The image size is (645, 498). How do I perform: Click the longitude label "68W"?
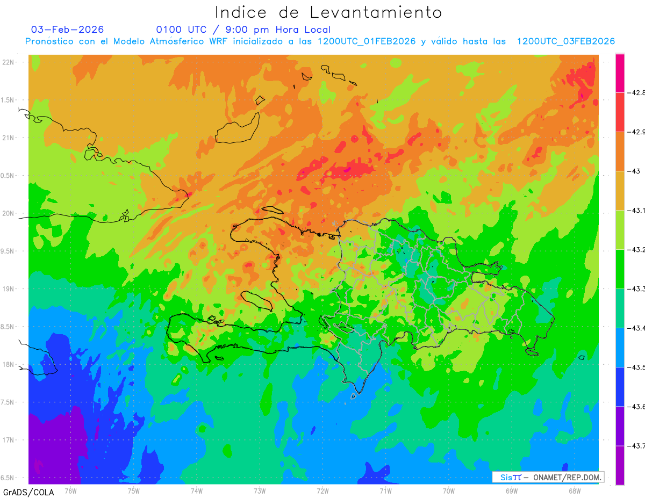574,490
